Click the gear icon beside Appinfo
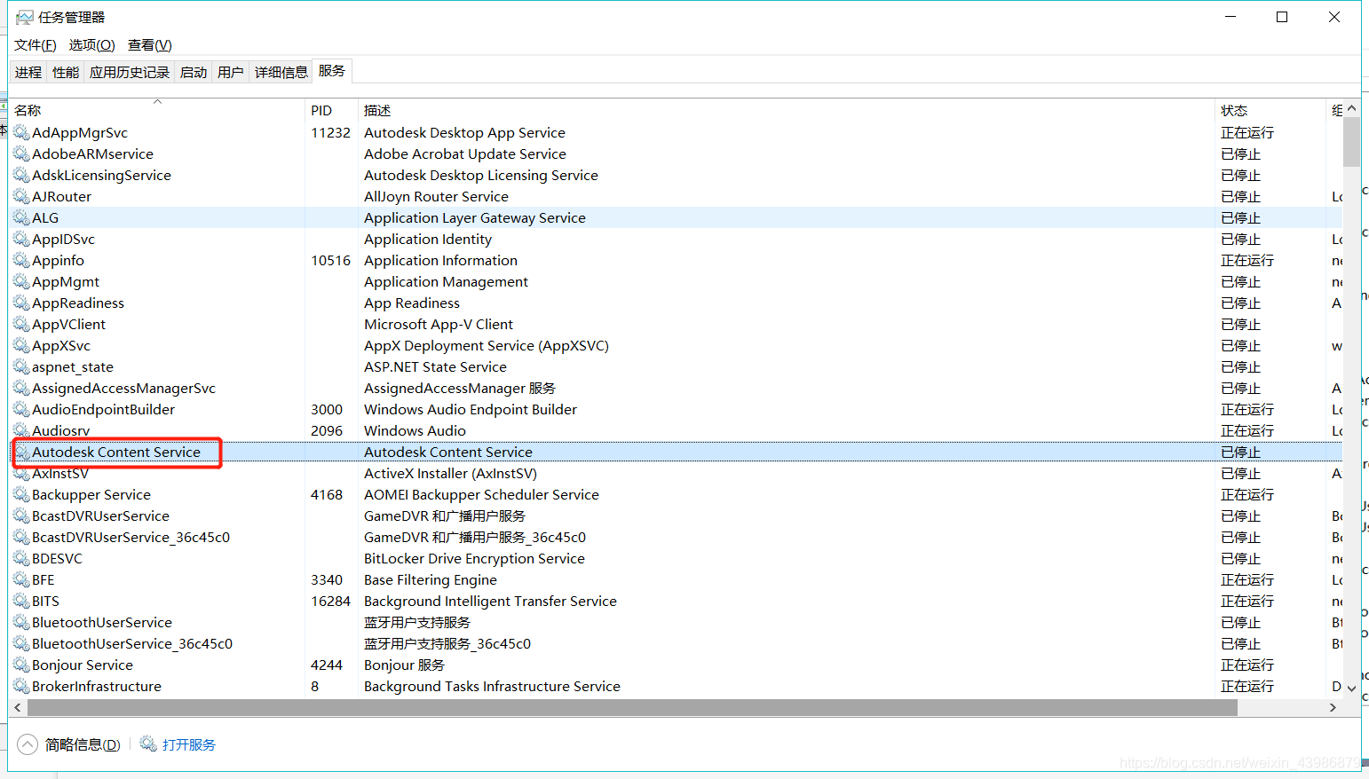The image size is (1369, 779). tap(21, 260)
